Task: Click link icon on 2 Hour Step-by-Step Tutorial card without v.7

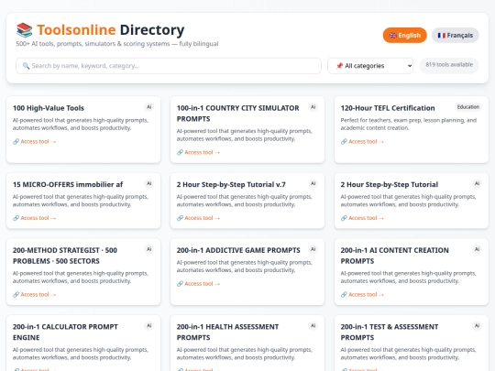Action: [344, 218]
